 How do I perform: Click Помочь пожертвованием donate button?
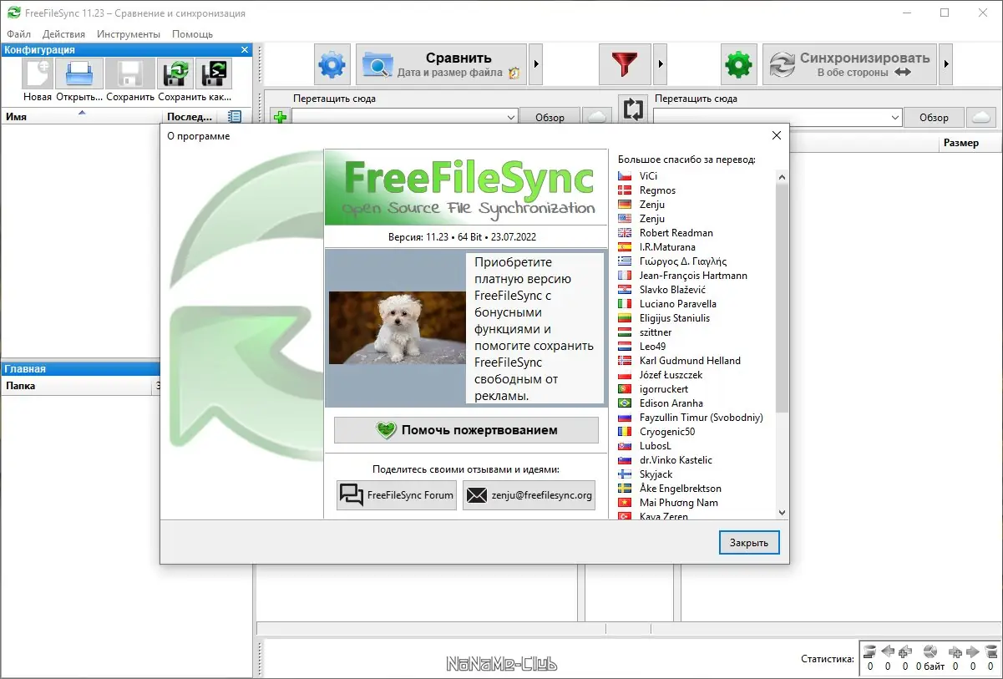[467, 430]
